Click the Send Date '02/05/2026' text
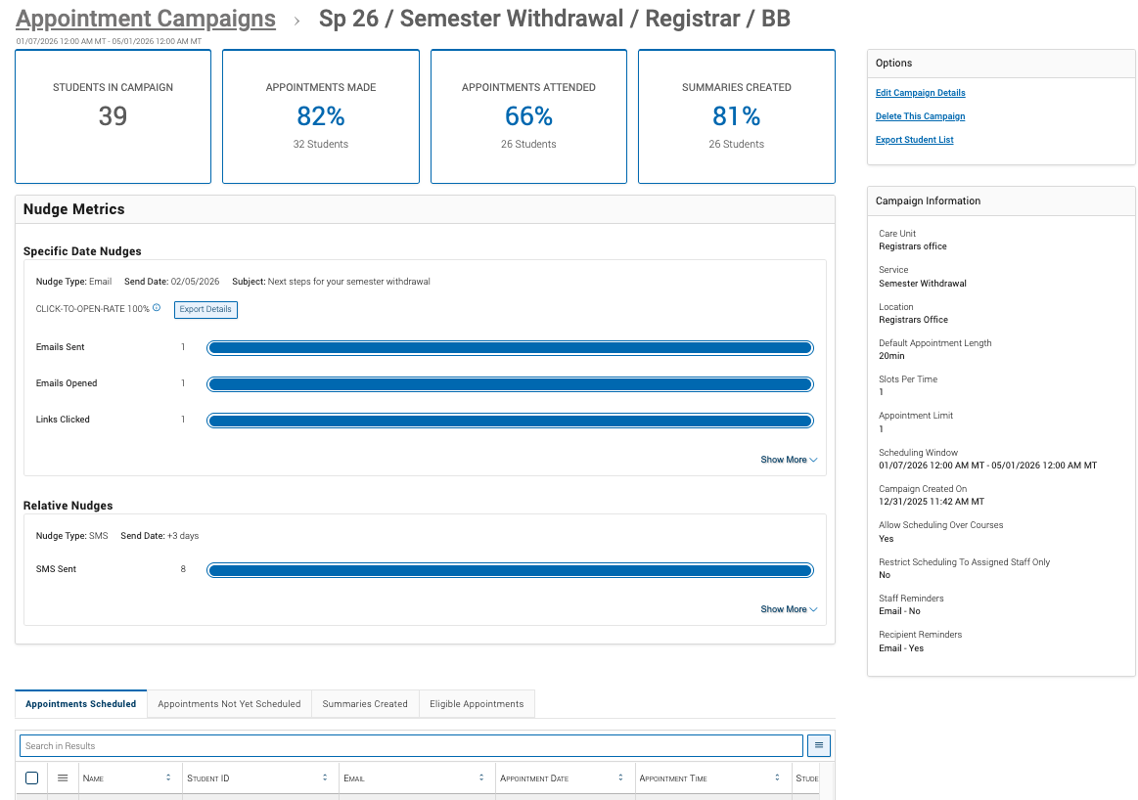Image resolution: width=1138 pixels, height=800 pixels. coord(195,282)
